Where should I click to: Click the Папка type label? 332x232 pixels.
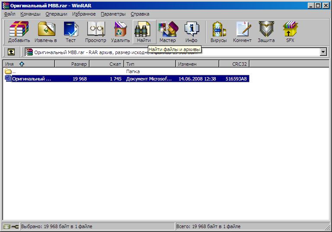point(133,71)
